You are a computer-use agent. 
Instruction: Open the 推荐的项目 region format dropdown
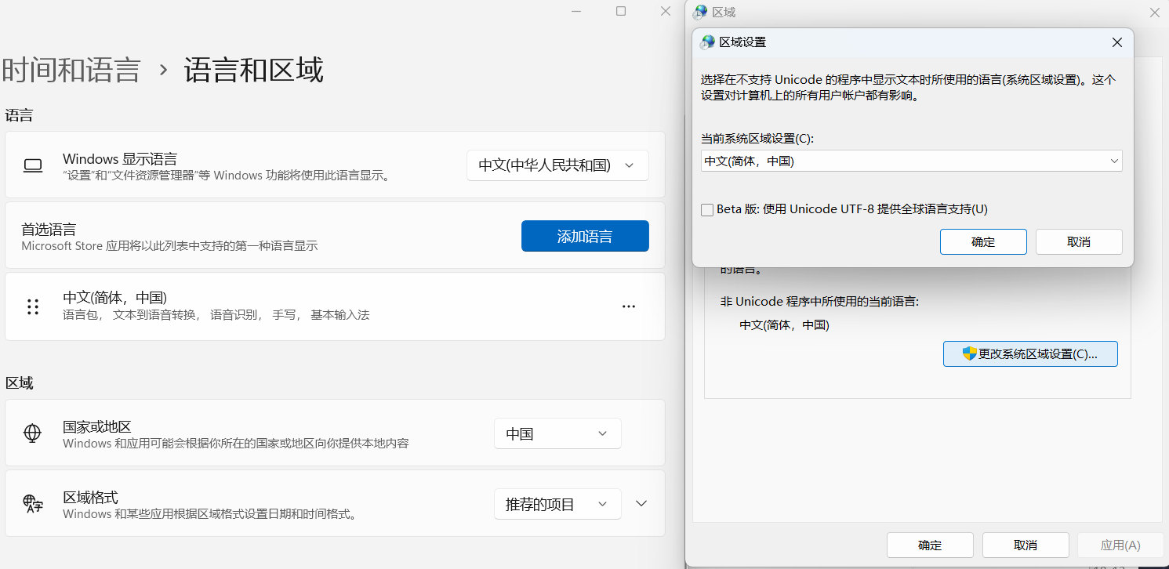pos(557,504)
